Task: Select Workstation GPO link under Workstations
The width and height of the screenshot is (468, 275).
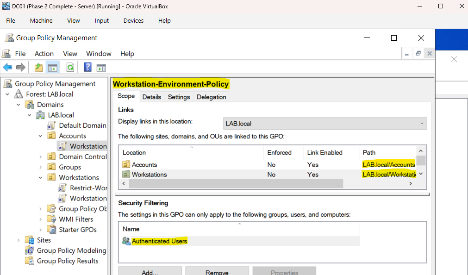Action: coord(88,199)
